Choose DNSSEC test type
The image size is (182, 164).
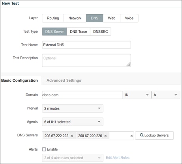[x=101, y=32]
